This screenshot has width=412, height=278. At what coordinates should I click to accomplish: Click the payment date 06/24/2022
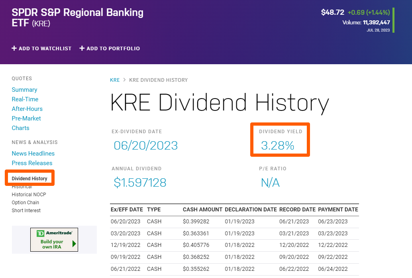(333, 269)
